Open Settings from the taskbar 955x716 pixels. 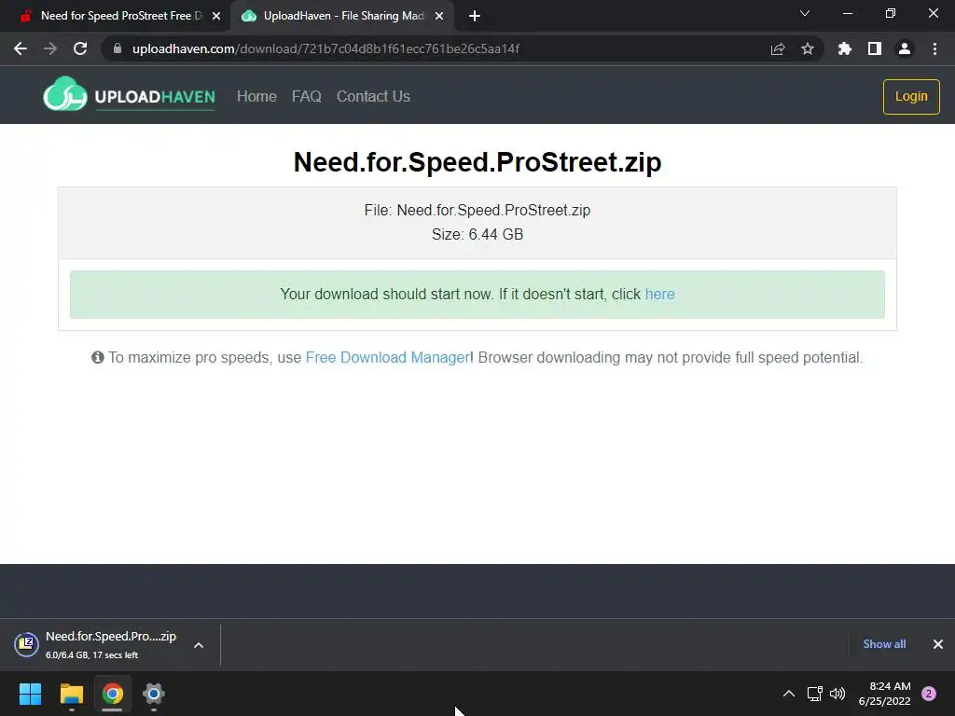pyautogui.click(x=154, y=694)
